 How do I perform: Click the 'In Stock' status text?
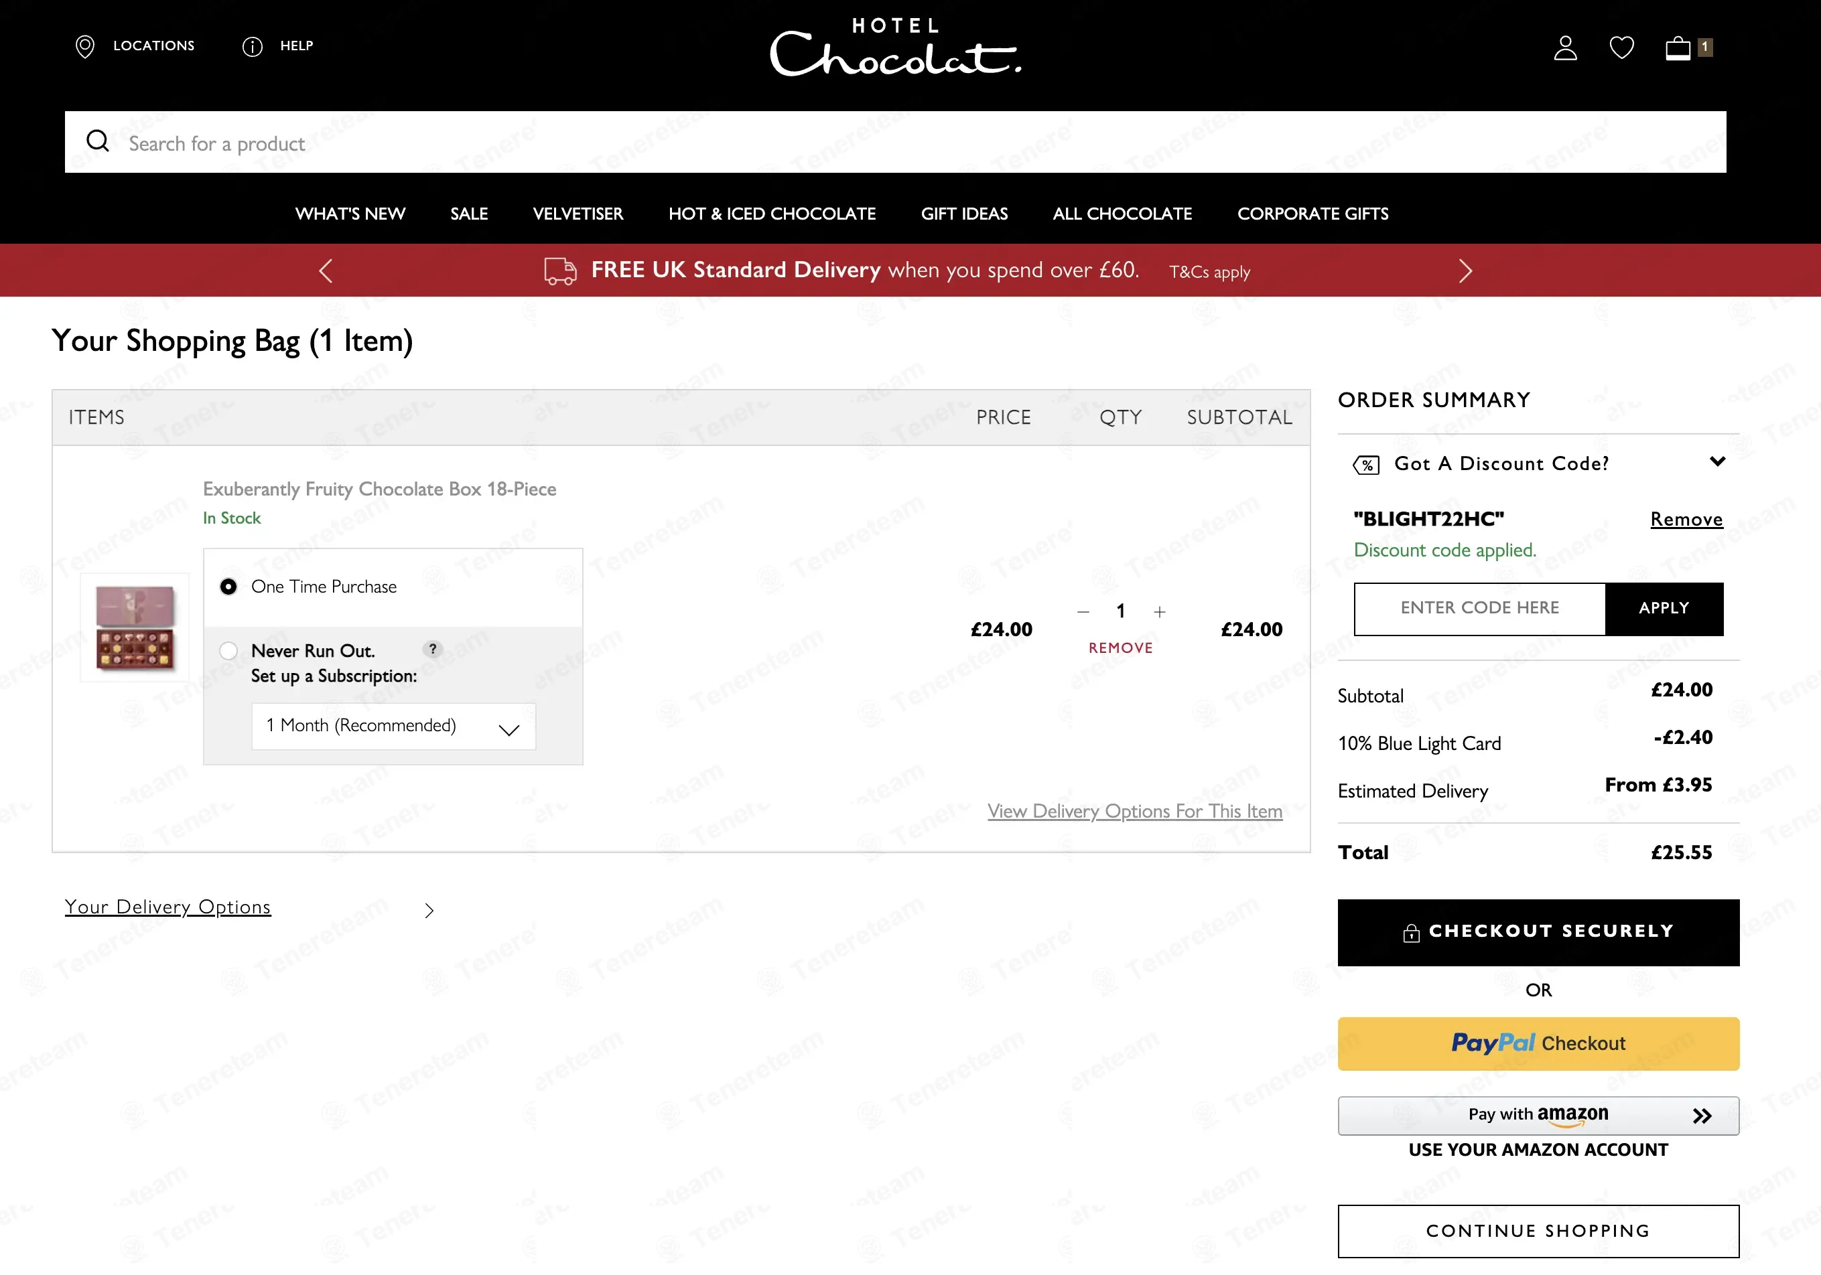click(x=230, y=518)
